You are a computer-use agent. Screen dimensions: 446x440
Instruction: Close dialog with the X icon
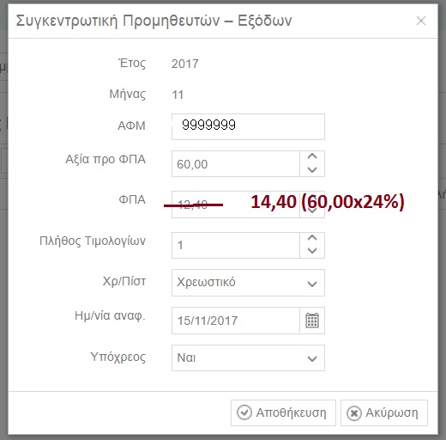[x=421, y=21]
